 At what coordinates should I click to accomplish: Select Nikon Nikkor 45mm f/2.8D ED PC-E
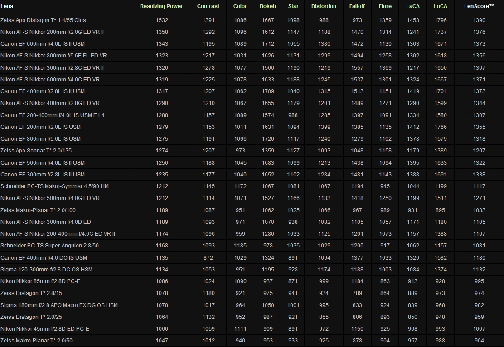point(45,329)
